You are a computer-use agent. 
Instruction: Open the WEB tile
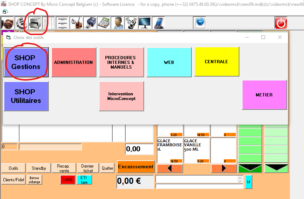169,62
